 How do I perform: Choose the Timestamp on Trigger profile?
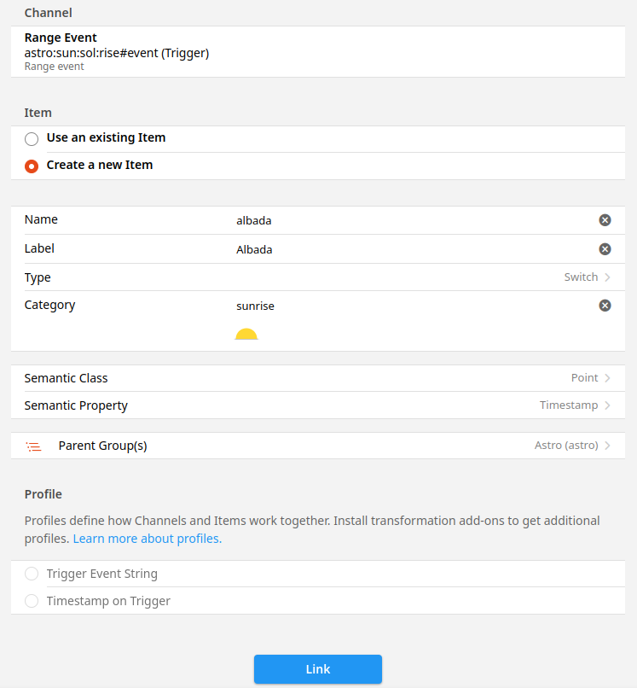pyautogui.click(x=32, y=601)
